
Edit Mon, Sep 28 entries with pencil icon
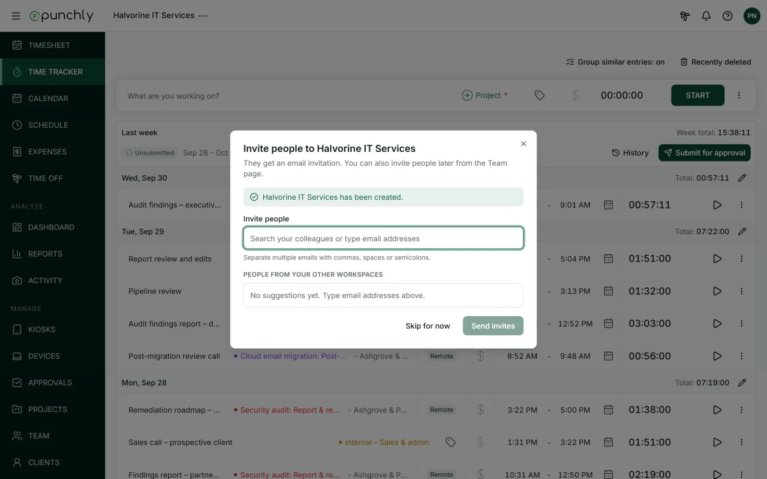742,383
